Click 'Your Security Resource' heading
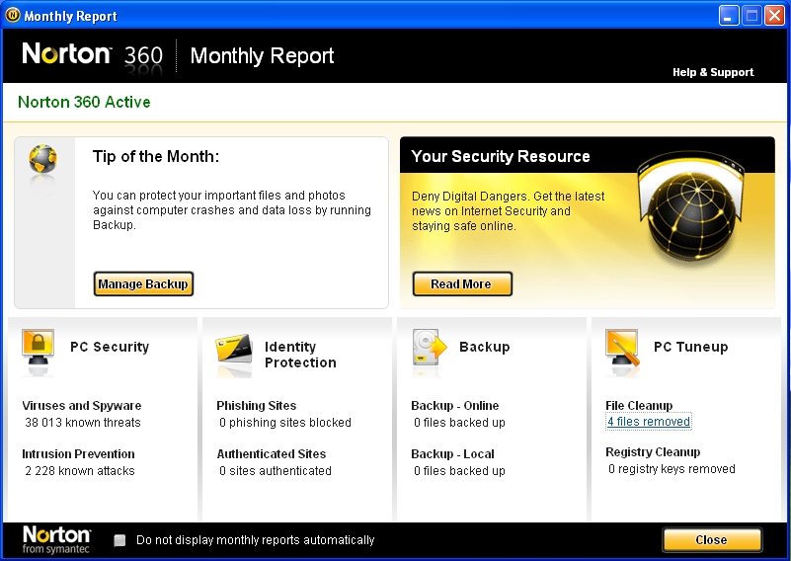791x561 pixels. click(x=501, y=156)
